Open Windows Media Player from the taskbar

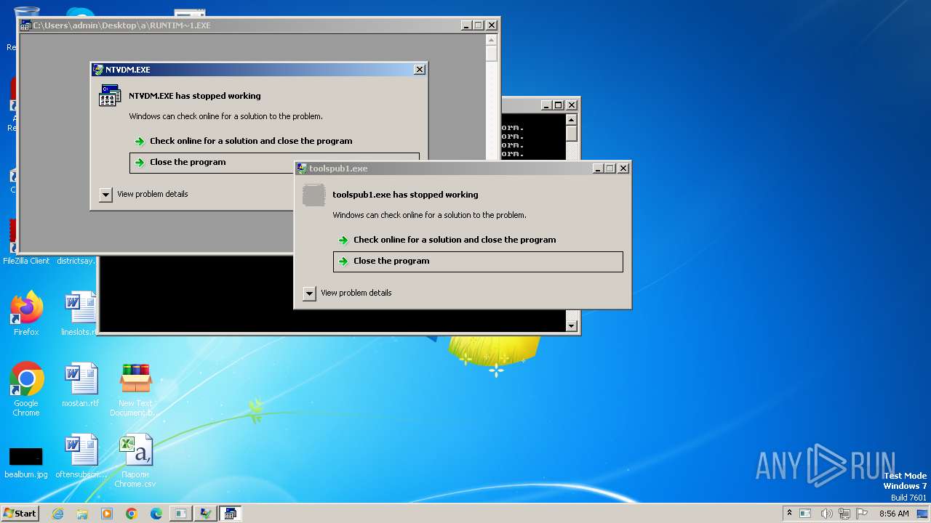pyautogui.click(x=107, y=514)
